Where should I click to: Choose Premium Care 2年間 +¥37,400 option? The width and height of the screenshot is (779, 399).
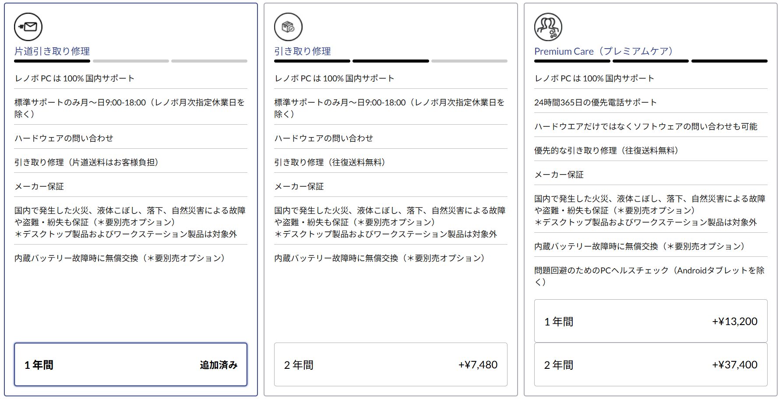[x=651, y=364]
